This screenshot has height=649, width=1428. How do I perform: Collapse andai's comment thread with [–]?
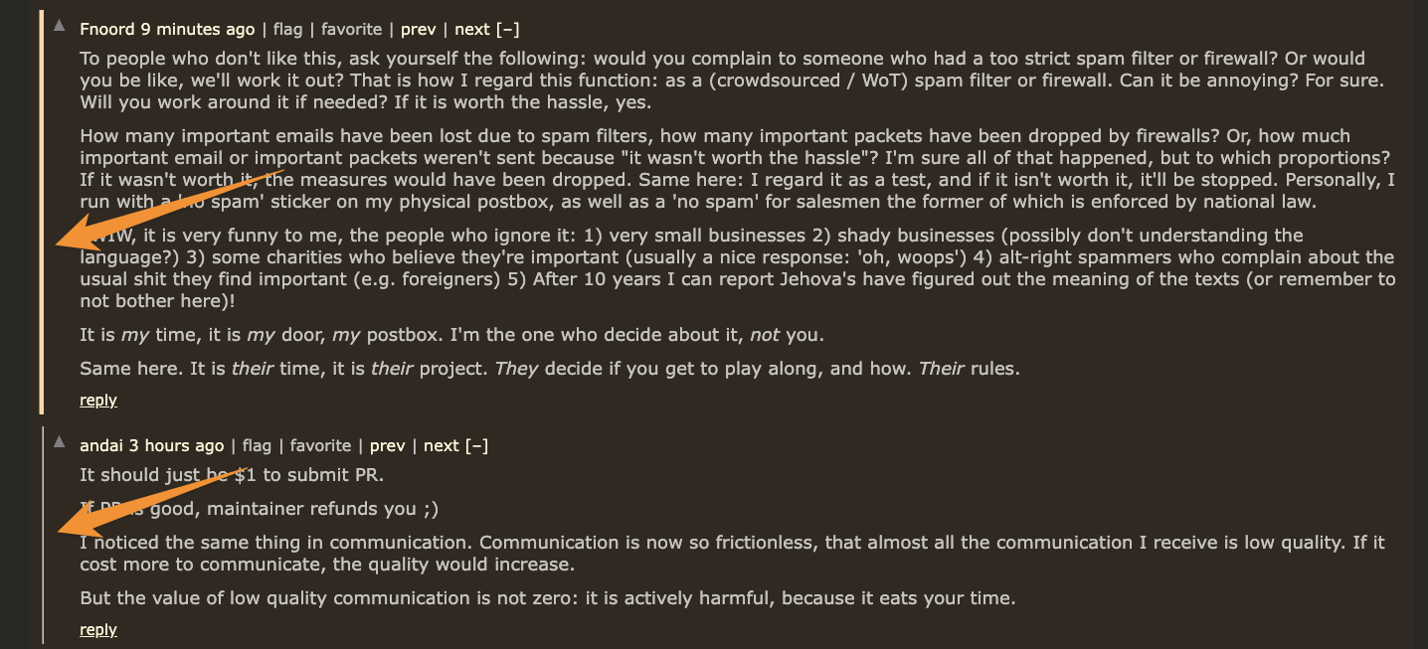coord(476,446)
